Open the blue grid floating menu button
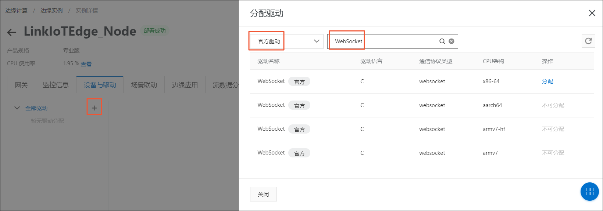The image size is (603, 211). [x=590, y=192]
